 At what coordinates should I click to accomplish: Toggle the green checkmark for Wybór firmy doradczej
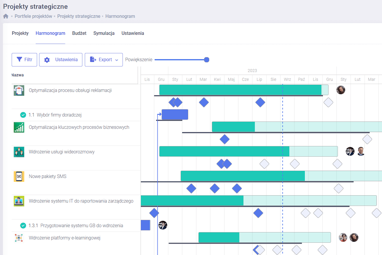tap(23, 115)
